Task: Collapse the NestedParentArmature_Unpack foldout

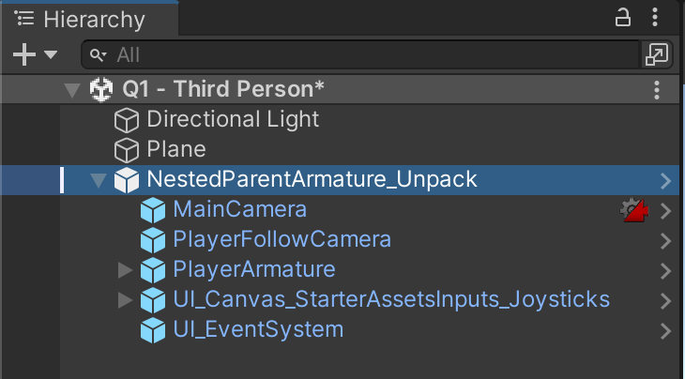Action: pos(98,180)
